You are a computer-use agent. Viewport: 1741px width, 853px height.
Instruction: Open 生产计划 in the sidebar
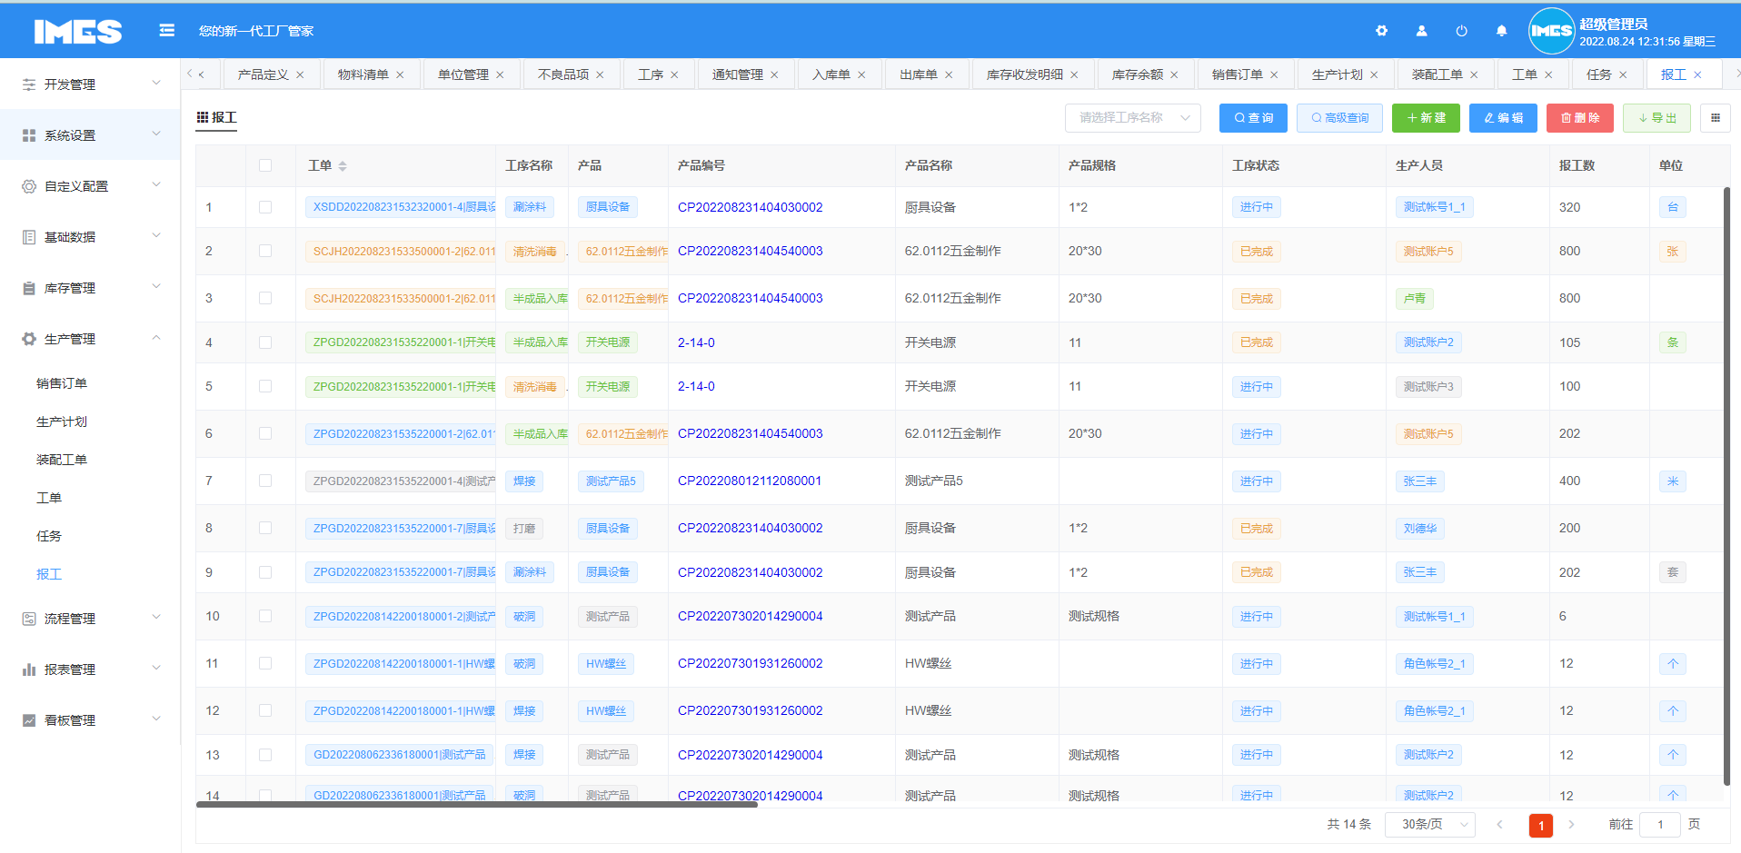pyautogui.click(x=62, y=422)
